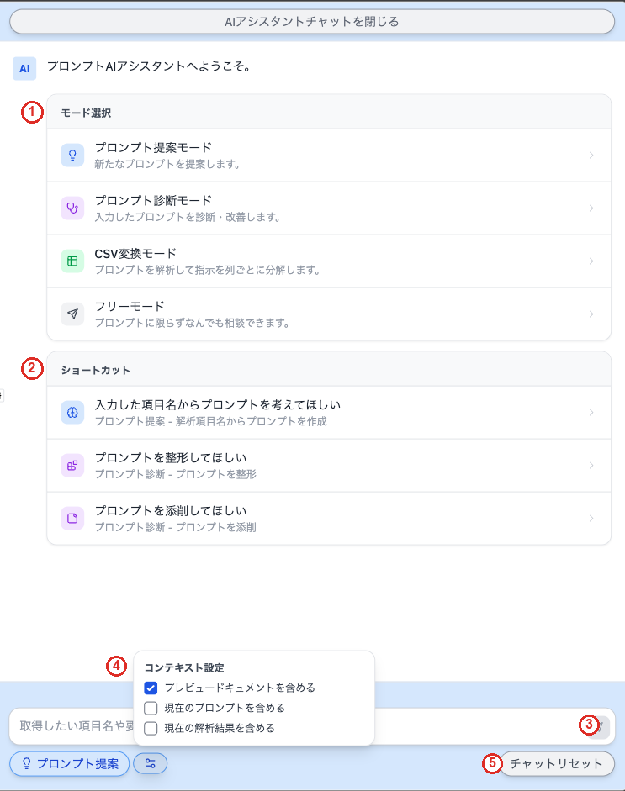Enable 現在のプロンプトを含める checkbox
The image size is (625, 791).
click(151, 709)
